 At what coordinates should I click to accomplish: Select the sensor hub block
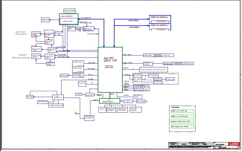pos(89,95)
